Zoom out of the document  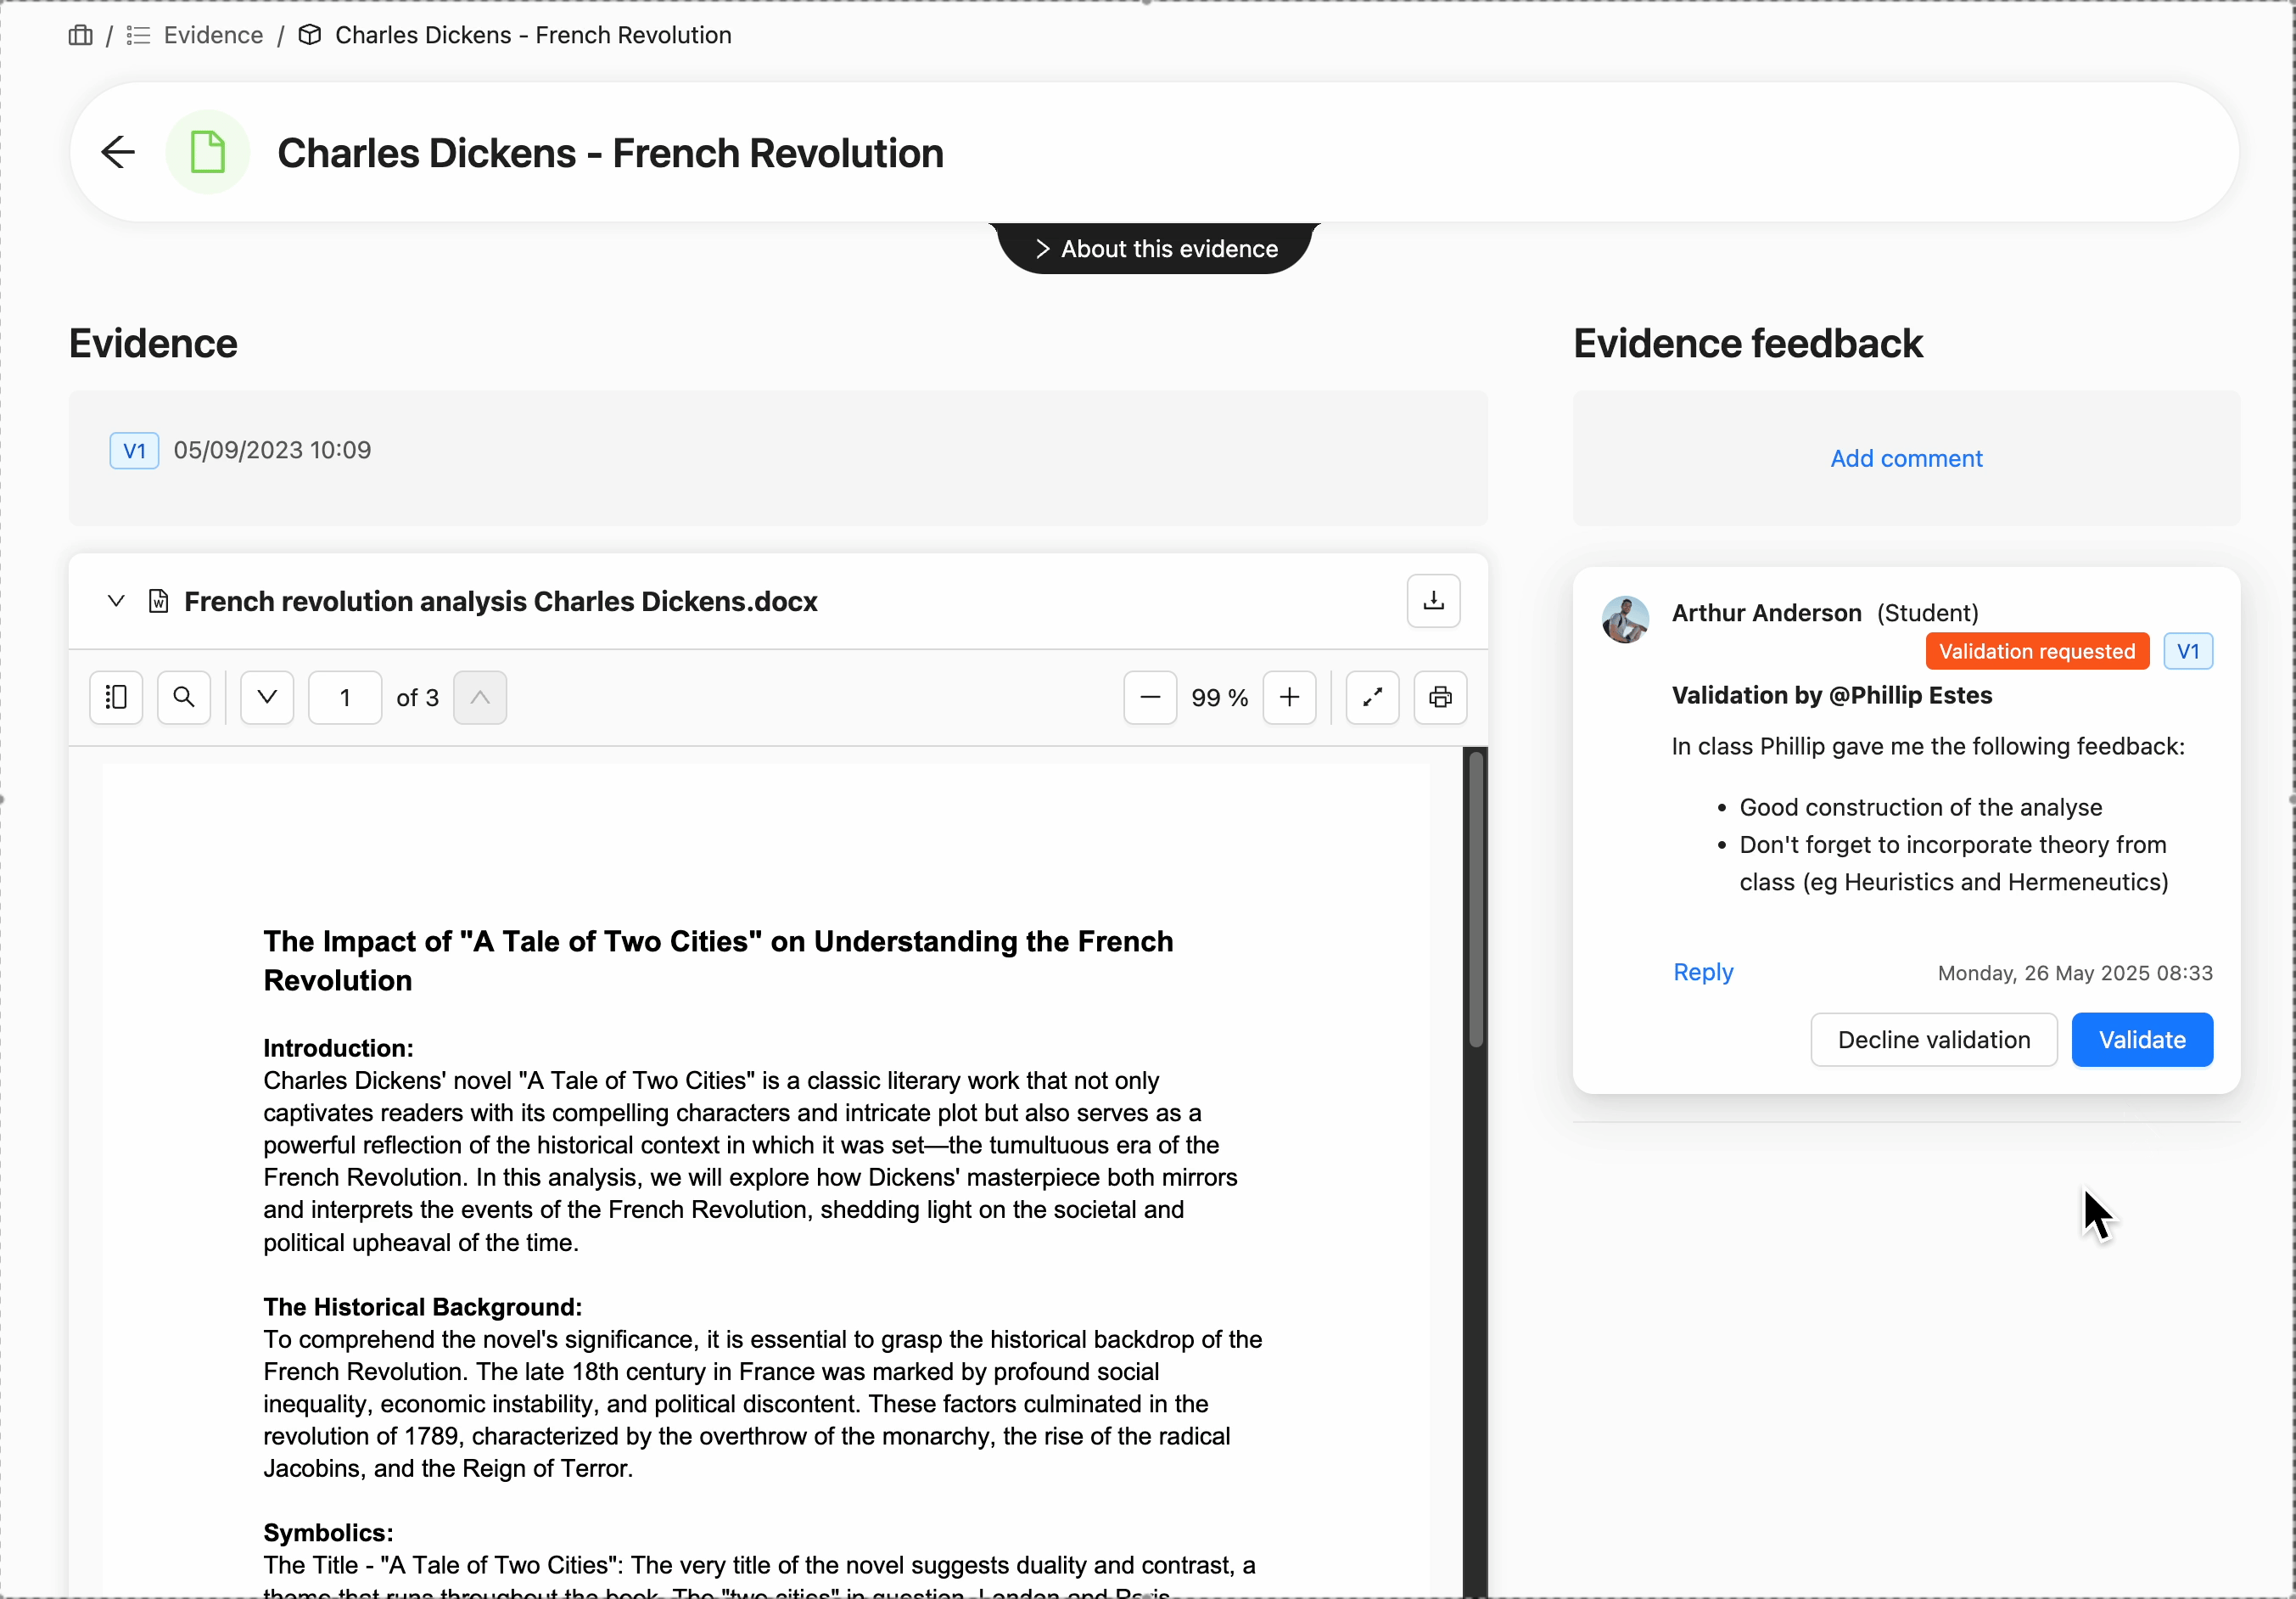[1150, 697]
